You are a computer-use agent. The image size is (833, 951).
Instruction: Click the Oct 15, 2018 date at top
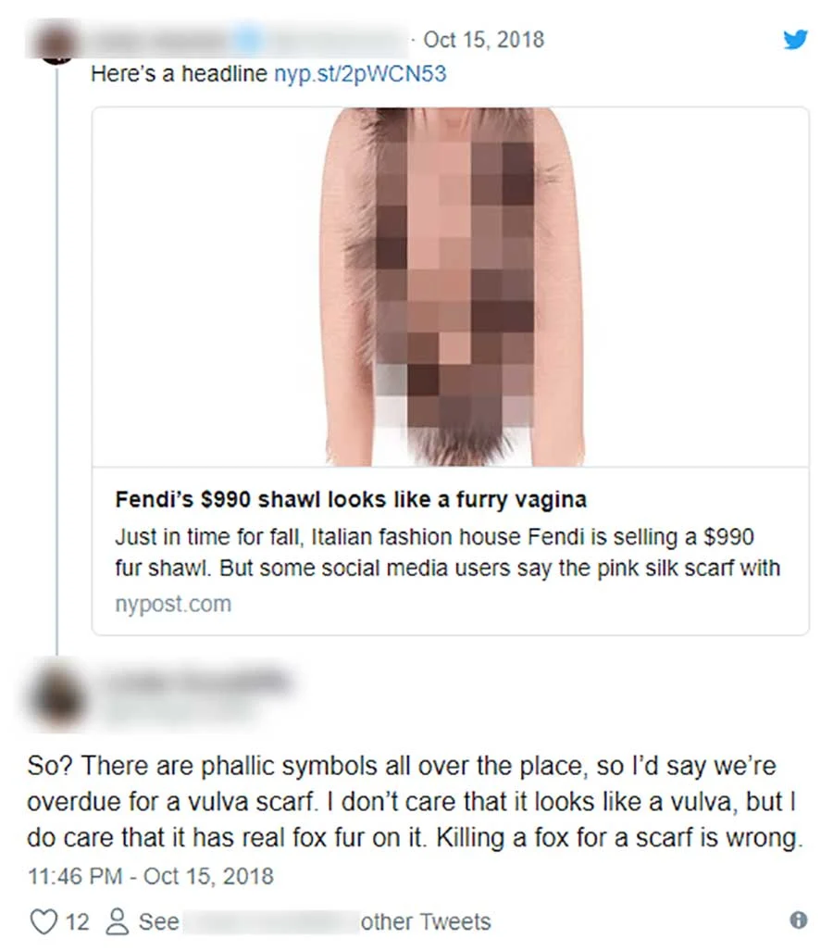pos(484,40)
